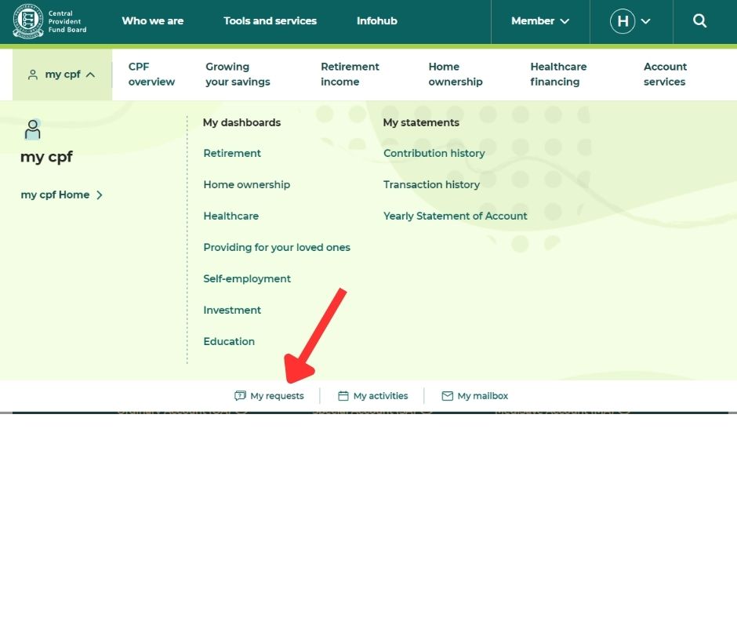The width and height of the screenshot is (737, 618).
Task: Open Account services tab
Action: tap(665, 75)
